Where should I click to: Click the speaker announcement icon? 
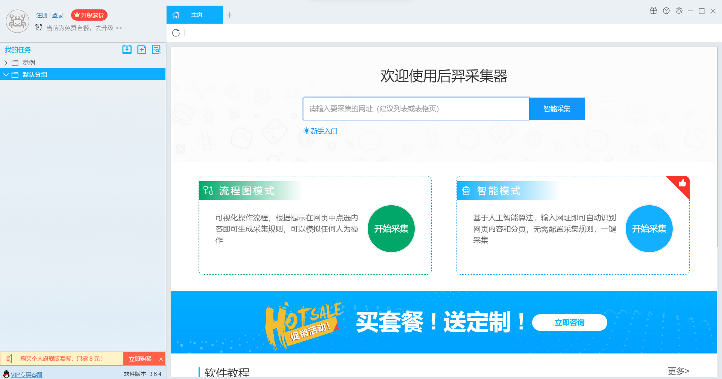[10, 359]
